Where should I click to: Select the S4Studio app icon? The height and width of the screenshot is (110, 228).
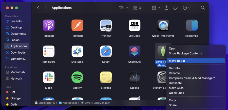[77, 51]
